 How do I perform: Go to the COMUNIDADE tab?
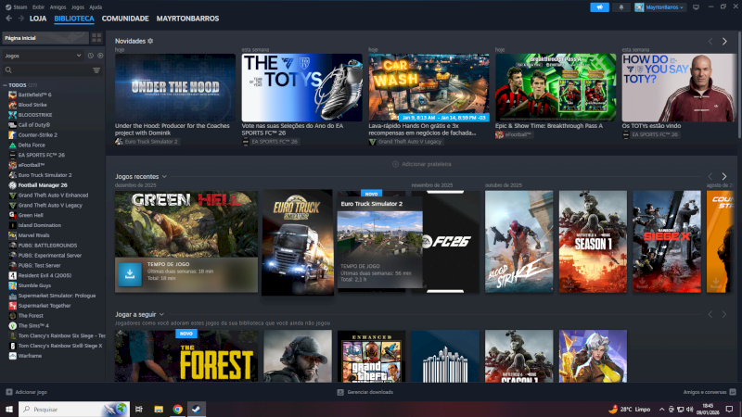pos(125,19)
